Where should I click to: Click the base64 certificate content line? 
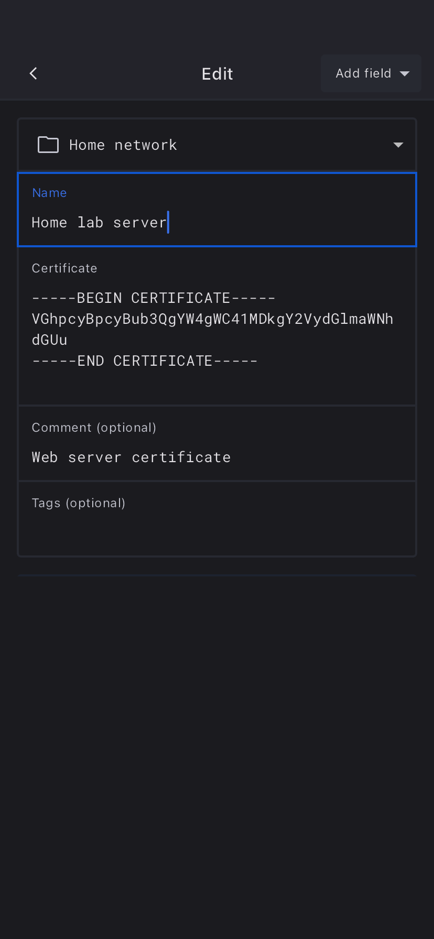tap(212, 319)
